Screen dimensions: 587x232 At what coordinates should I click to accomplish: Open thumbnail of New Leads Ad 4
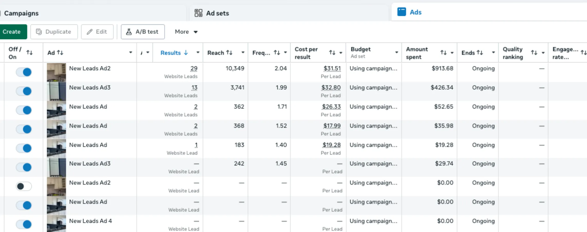click(x=56, y=224)
